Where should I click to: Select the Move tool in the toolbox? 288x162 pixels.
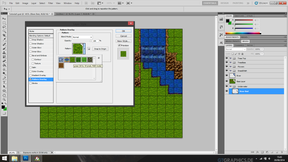click(x=4, y=19)
